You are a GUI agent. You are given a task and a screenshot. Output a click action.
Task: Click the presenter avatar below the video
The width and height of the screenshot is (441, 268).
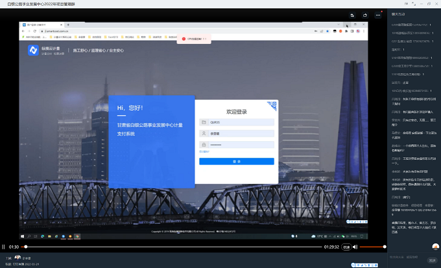(18, 257)
